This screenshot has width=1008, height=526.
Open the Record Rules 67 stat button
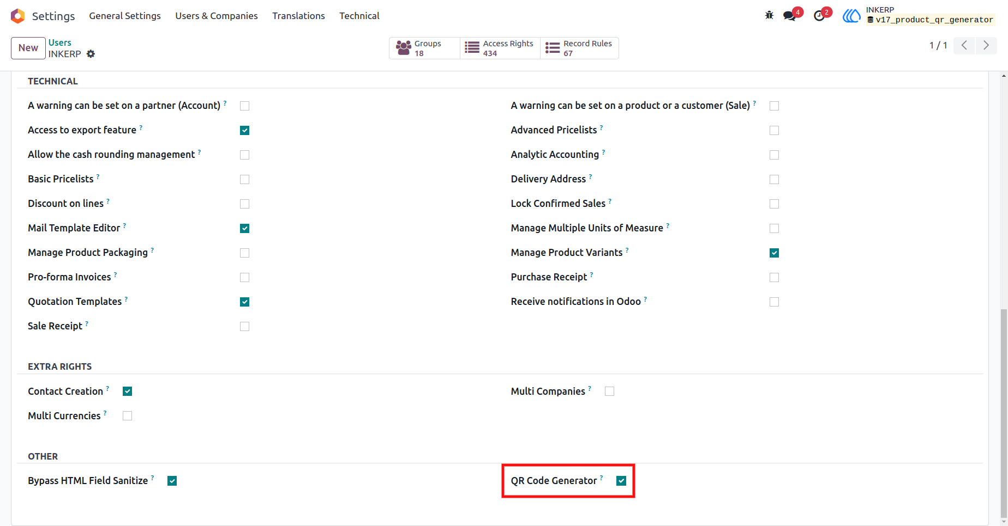(x=579, y=48)
